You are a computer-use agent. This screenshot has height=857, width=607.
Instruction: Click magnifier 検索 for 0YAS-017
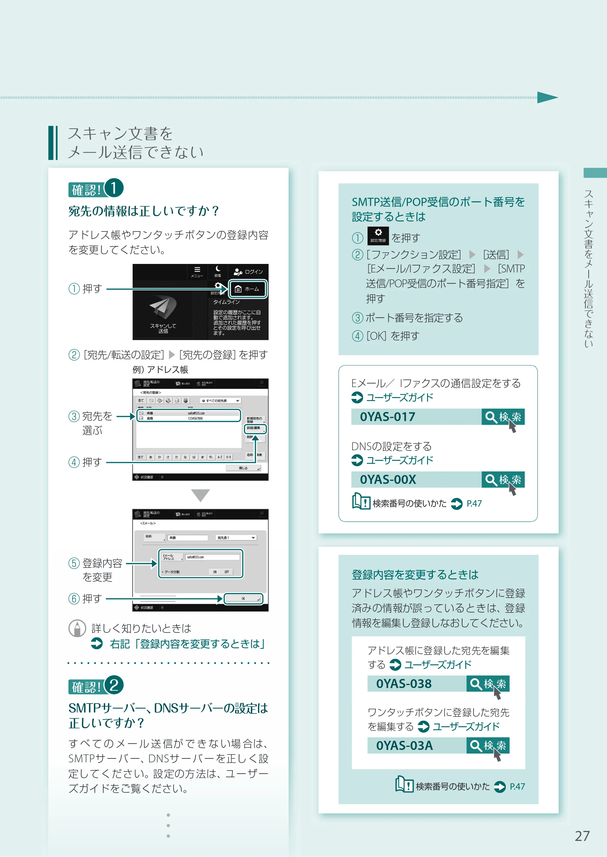point(503,417)
